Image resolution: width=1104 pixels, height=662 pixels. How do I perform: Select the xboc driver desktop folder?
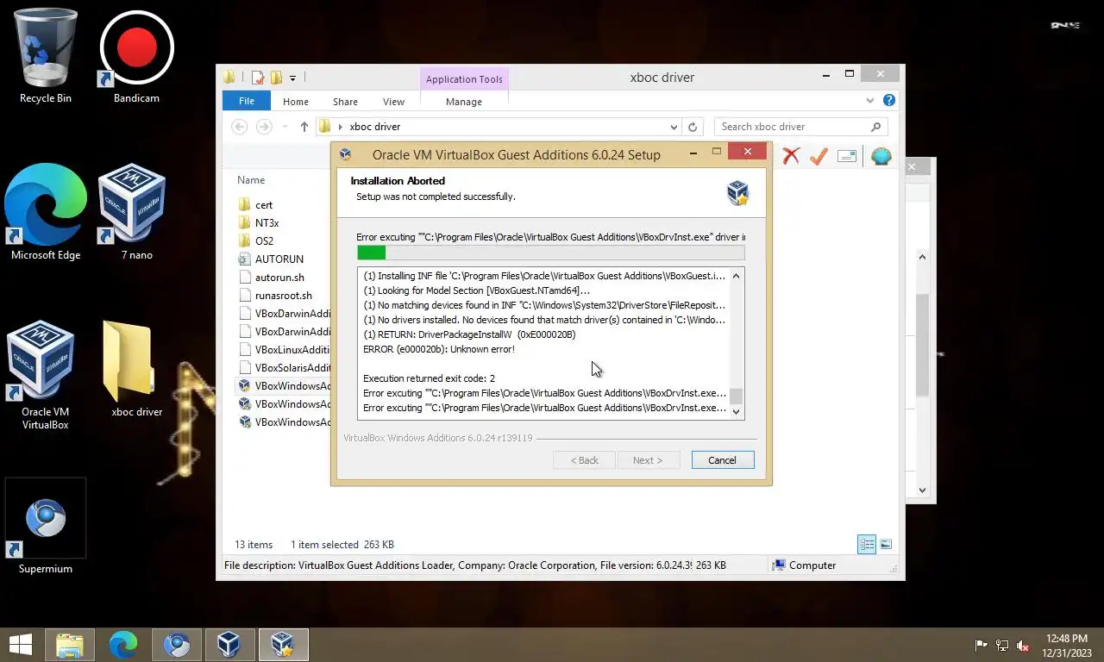[x=136, y=369]
